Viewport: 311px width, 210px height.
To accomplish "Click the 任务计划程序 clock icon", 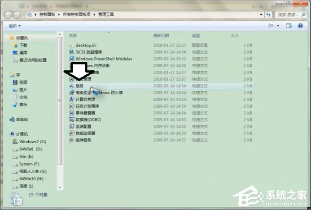I will point(71,106).
